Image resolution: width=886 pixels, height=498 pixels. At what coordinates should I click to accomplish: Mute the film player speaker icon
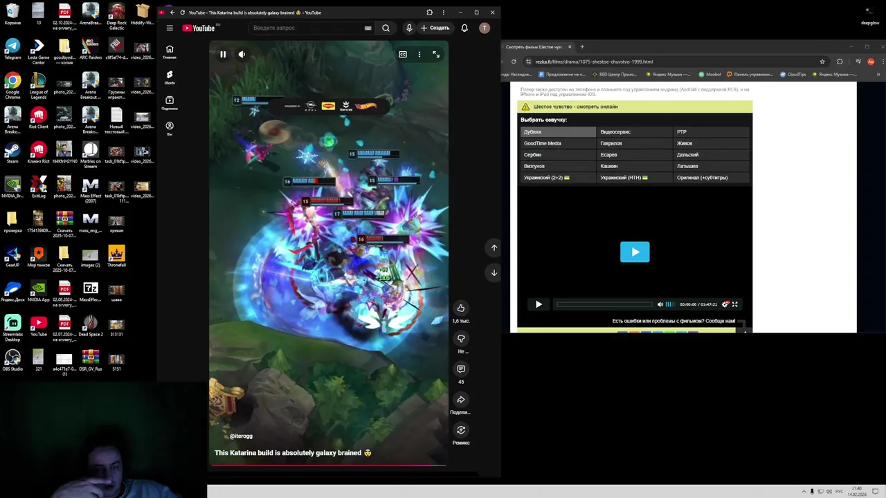(660, 304)
